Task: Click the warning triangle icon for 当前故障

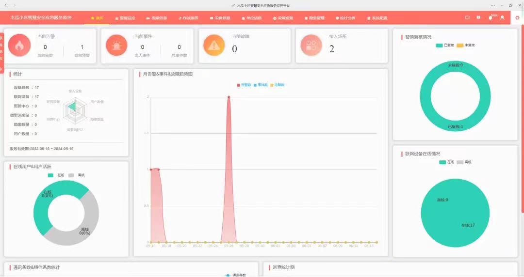Action: coord(214,46)
